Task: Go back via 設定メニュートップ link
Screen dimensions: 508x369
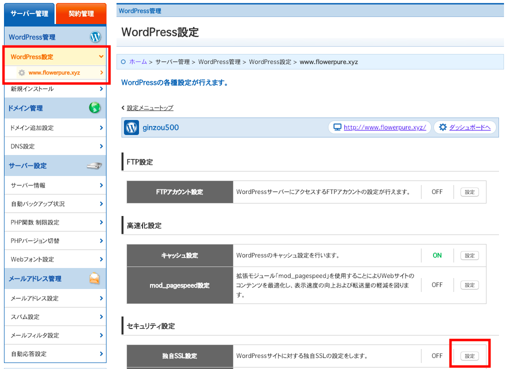Action: [150, 108]
